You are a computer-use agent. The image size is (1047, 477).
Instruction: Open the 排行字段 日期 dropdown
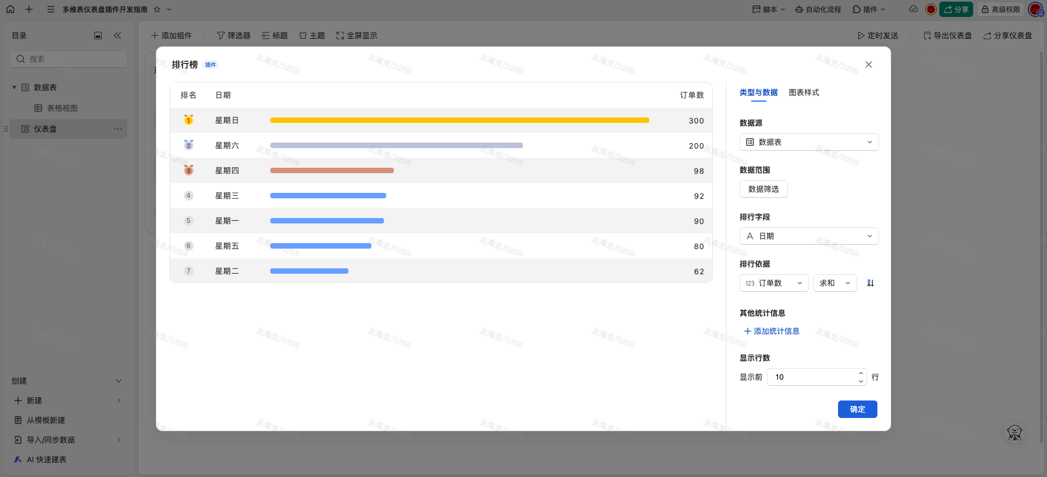(808, 236)
